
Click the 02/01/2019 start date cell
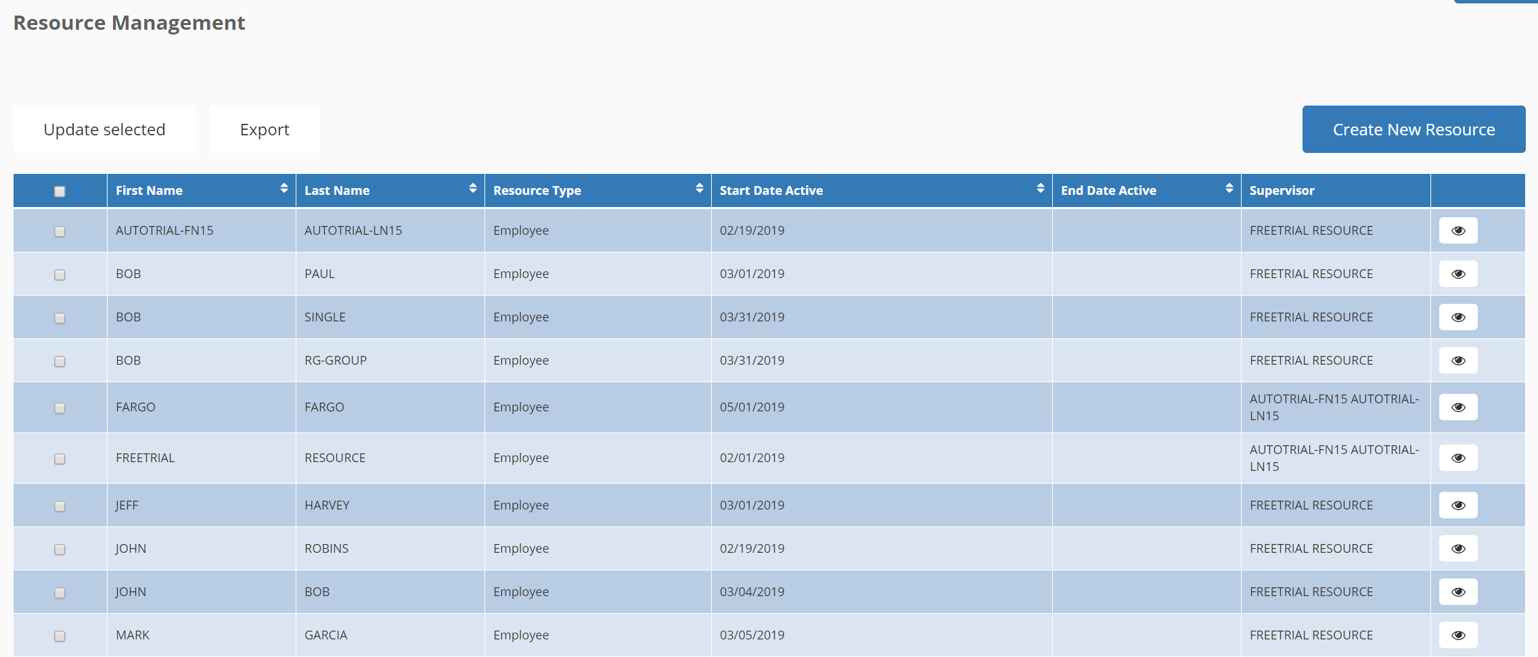point(882,458)
